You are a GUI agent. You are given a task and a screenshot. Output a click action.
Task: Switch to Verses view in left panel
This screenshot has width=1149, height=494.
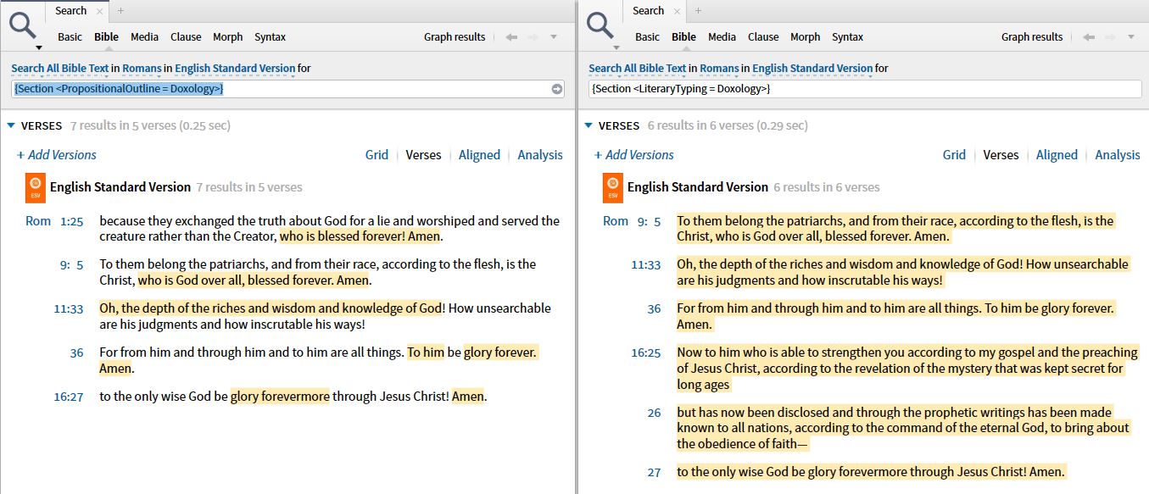tap(423, 155)
